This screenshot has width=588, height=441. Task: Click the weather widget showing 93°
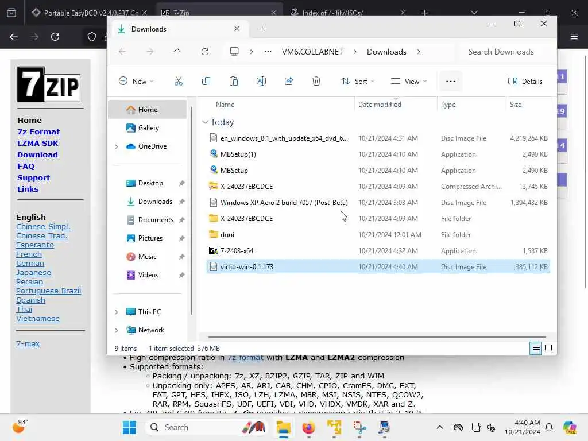[20, 427]
